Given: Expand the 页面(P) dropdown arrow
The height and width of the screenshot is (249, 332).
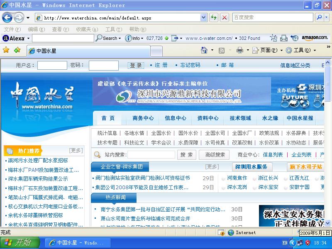Looking at the screenshot, I should (281, 50).
